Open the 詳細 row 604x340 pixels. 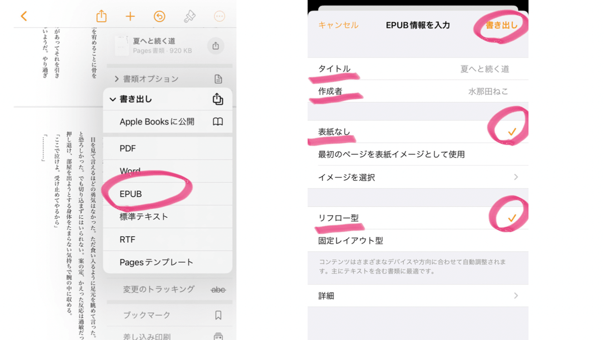coord(418,296)
